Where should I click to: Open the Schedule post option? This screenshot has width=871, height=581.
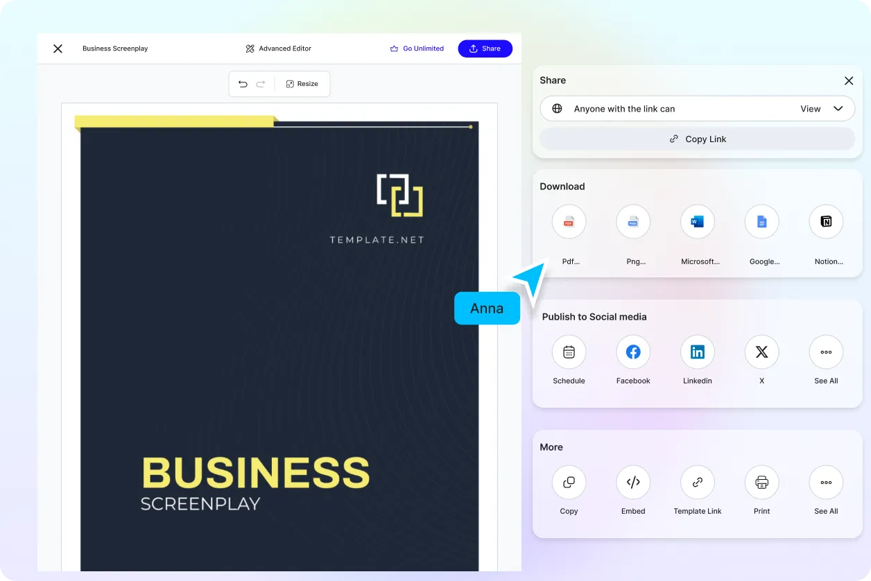point(569,352)
